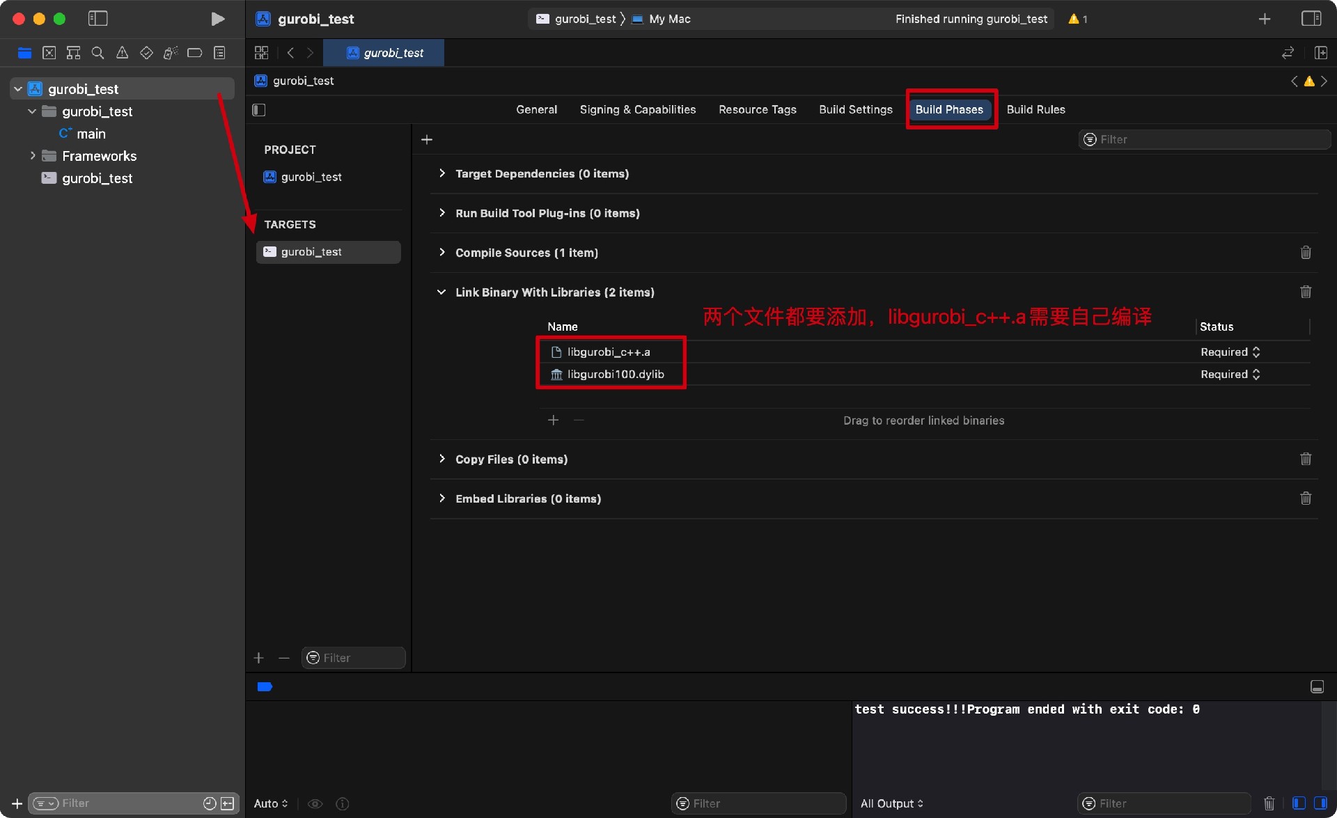Expand Target Dependencies section

click(441, 173)
